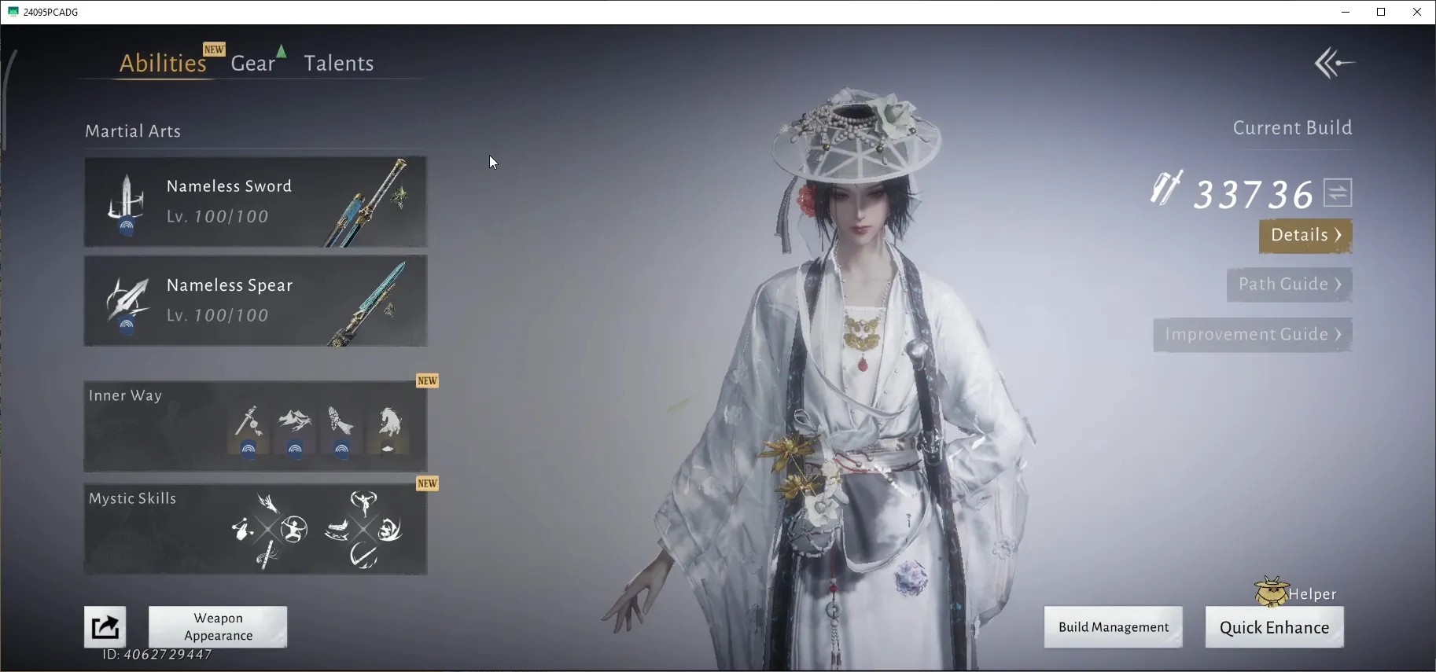Screen dimensions: 1436x672
Task: Click the Quick Enhance button
Action: 1274,627
